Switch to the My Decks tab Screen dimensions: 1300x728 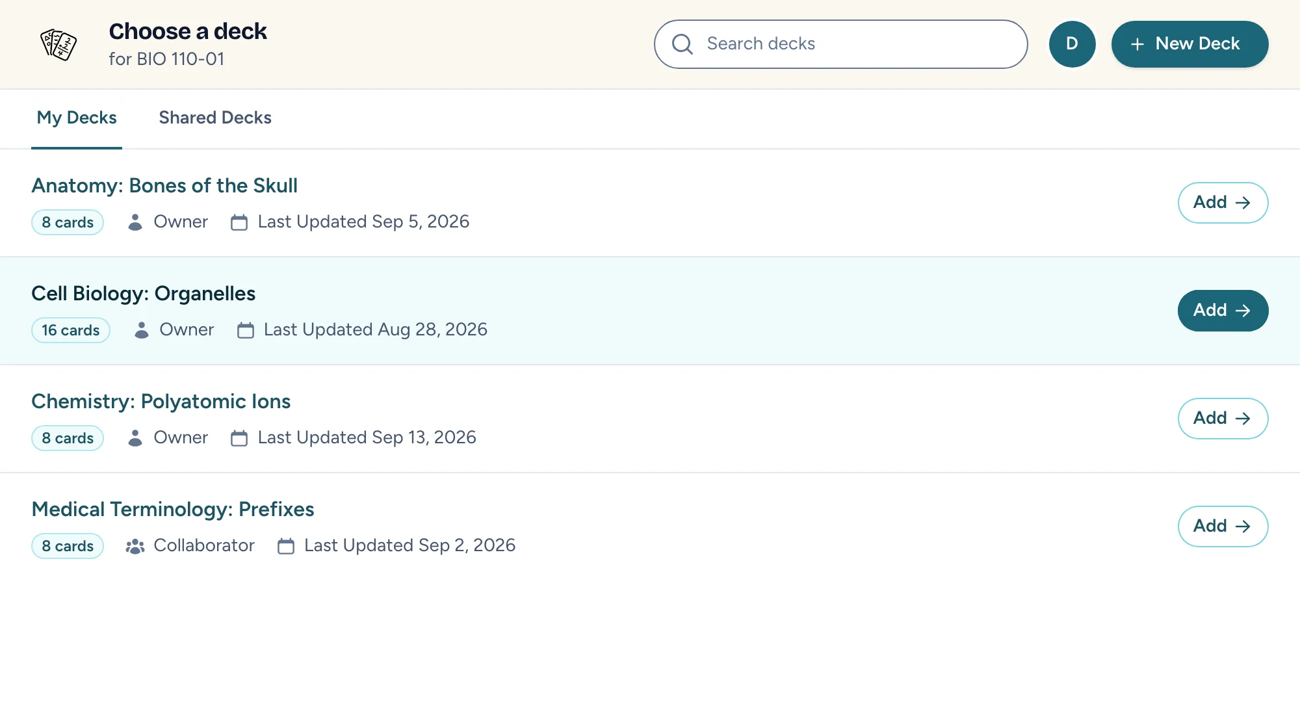tap(77, 118)
